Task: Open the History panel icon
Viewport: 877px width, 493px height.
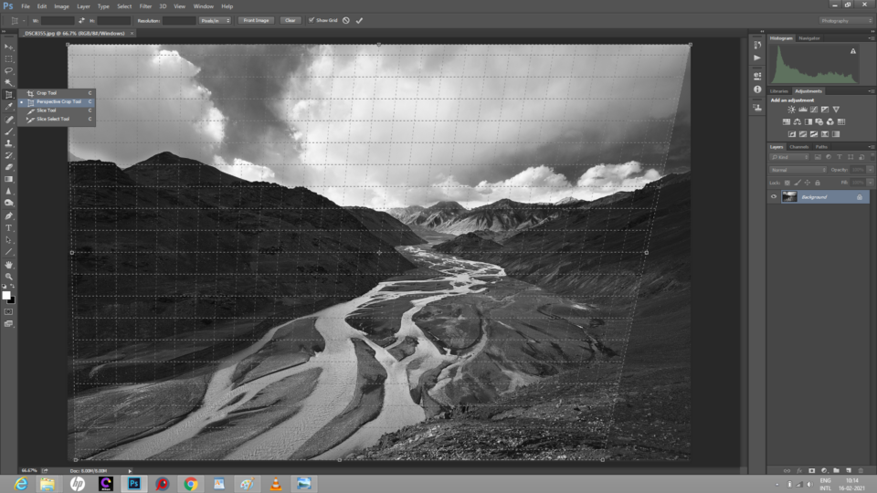Action: [x=757, y=46]
